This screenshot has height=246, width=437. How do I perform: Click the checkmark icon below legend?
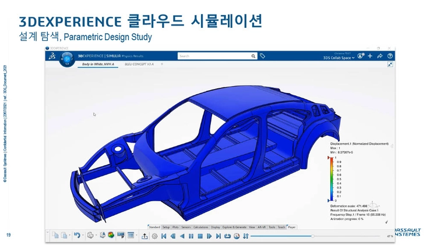pos(386,222)
